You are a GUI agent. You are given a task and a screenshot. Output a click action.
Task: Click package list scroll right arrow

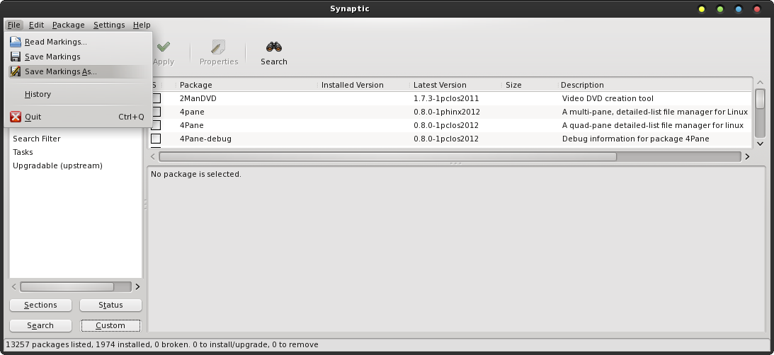click(x=747, y=157)
